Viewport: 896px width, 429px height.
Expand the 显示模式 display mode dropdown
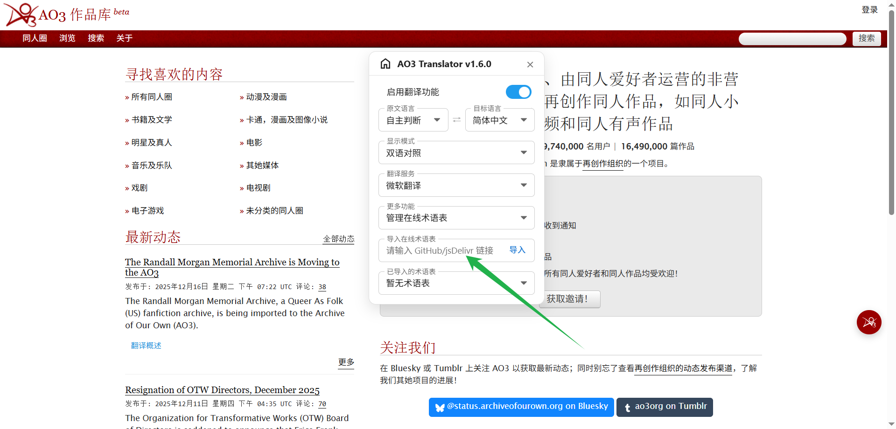click(456, 153)
